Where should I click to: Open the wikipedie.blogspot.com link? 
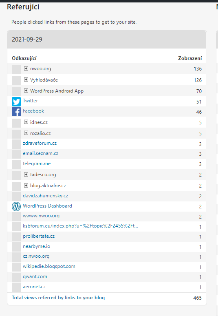[x=49, y=266]
